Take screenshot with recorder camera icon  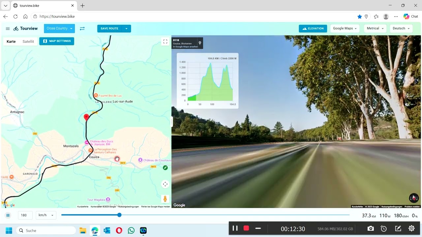pos(371,228)
